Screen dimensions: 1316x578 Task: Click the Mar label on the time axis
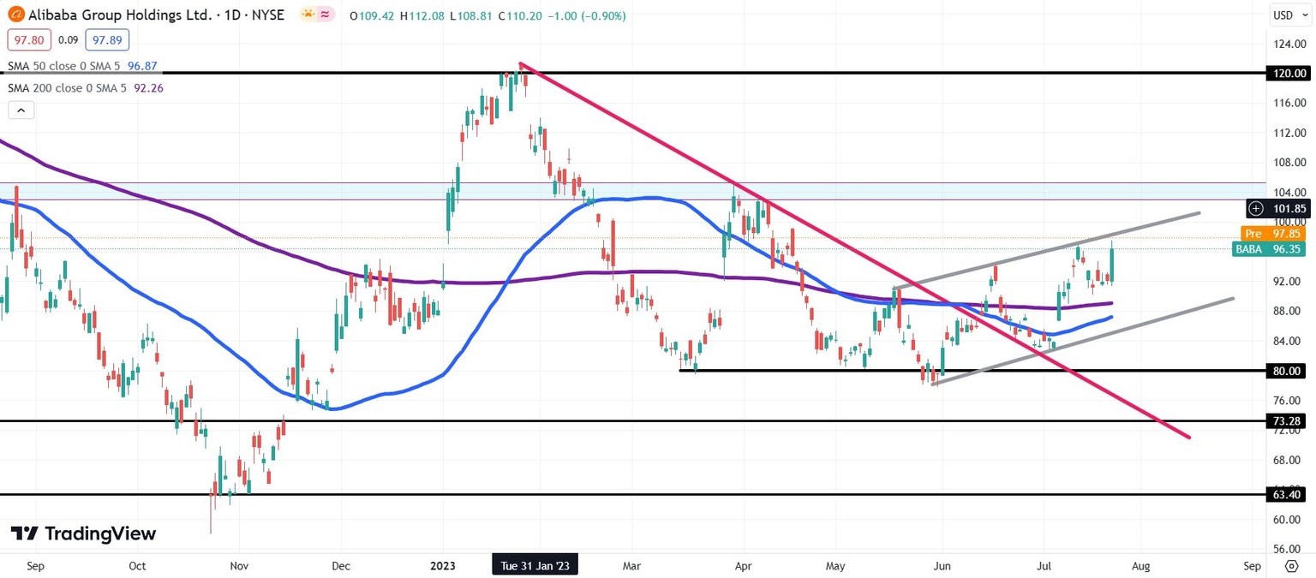pyautogui.click(x=631, y=566)
